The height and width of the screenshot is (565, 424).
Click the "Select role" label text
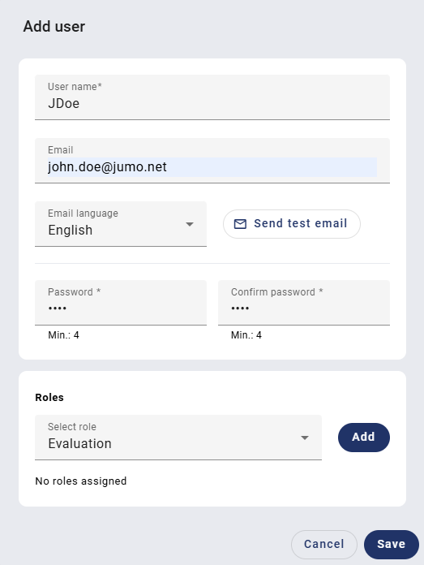[72, 427]
